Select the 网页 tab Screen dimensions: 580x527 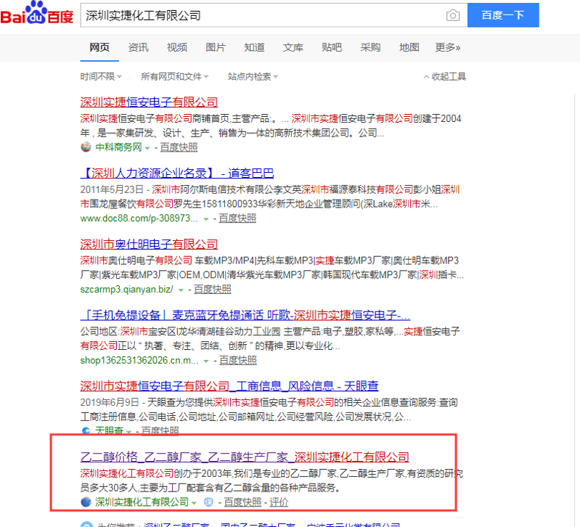(99, 47)
